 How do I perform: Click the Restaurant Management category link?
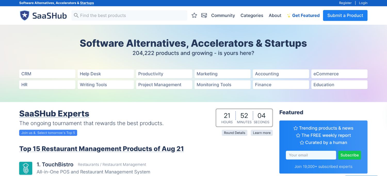coord(124,165)
